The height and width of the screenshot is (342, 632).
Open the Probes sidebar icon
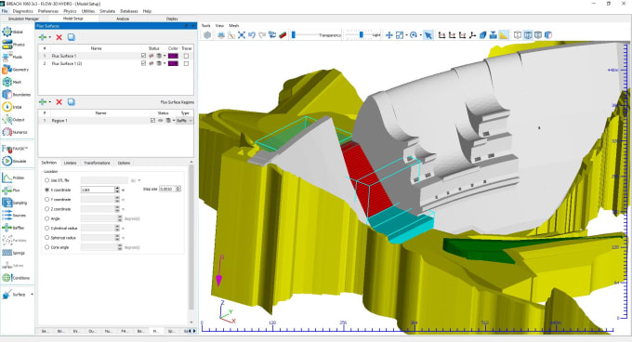7,178
